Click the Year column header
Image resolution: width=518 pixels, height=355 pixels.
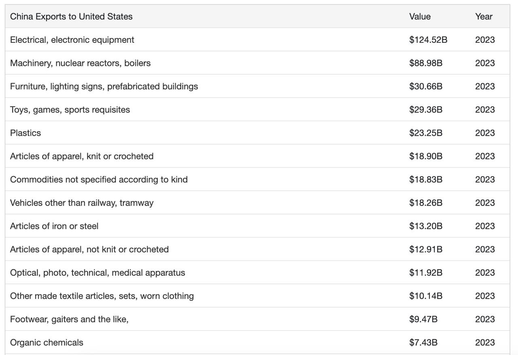pyautogui.click(x=484, y=17)
